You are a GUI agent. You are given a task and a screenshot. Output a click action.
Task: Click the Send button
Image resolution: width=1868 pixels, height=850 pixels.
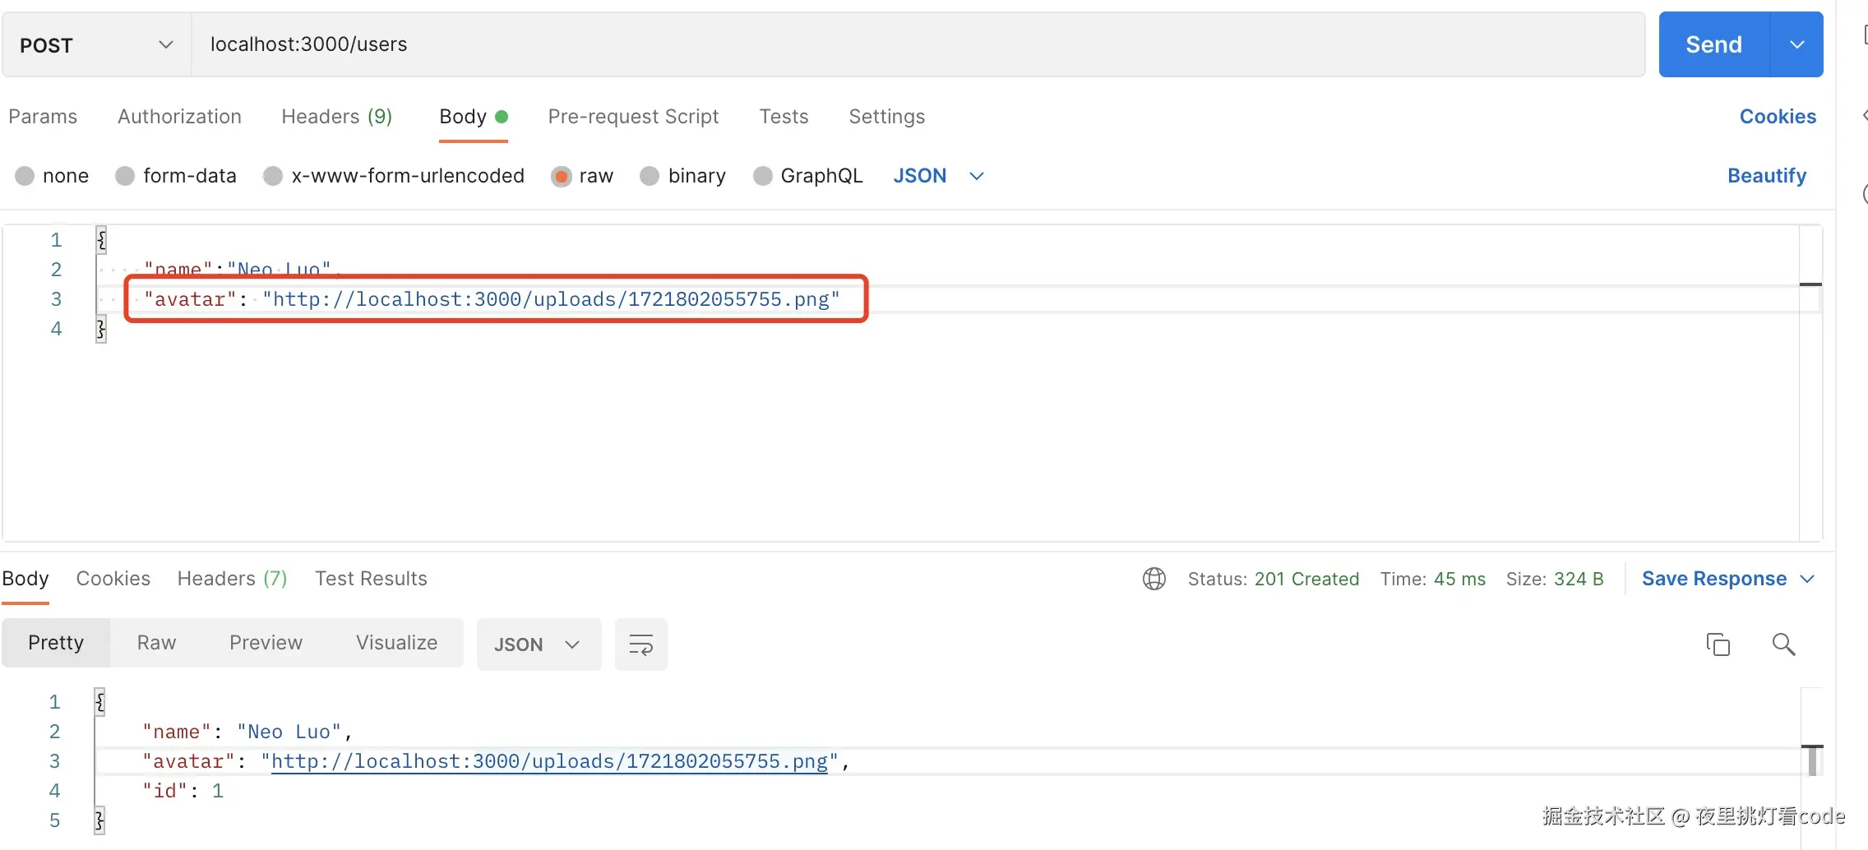(1713, 44)
